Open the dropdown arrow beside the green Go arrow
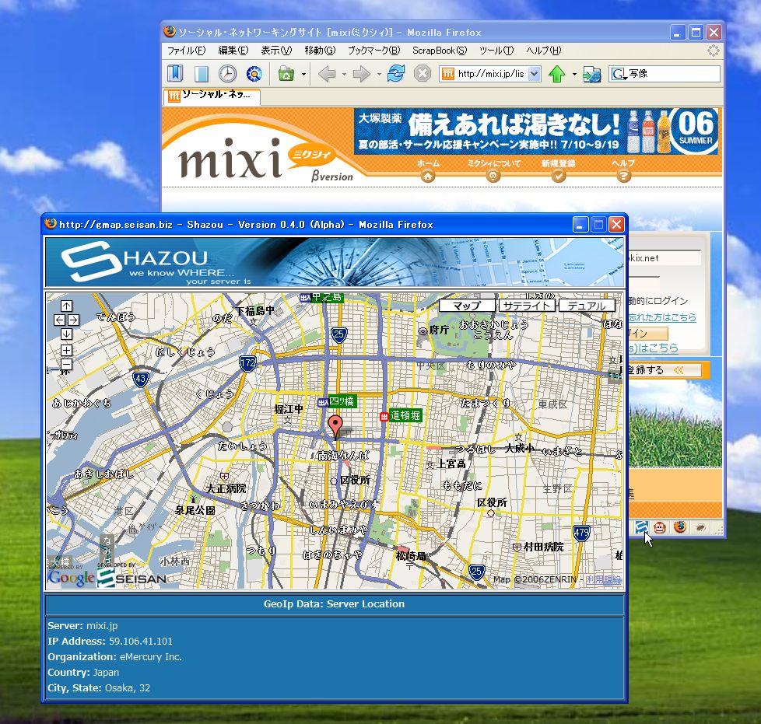761x724 pixels. tap(574, 74)
